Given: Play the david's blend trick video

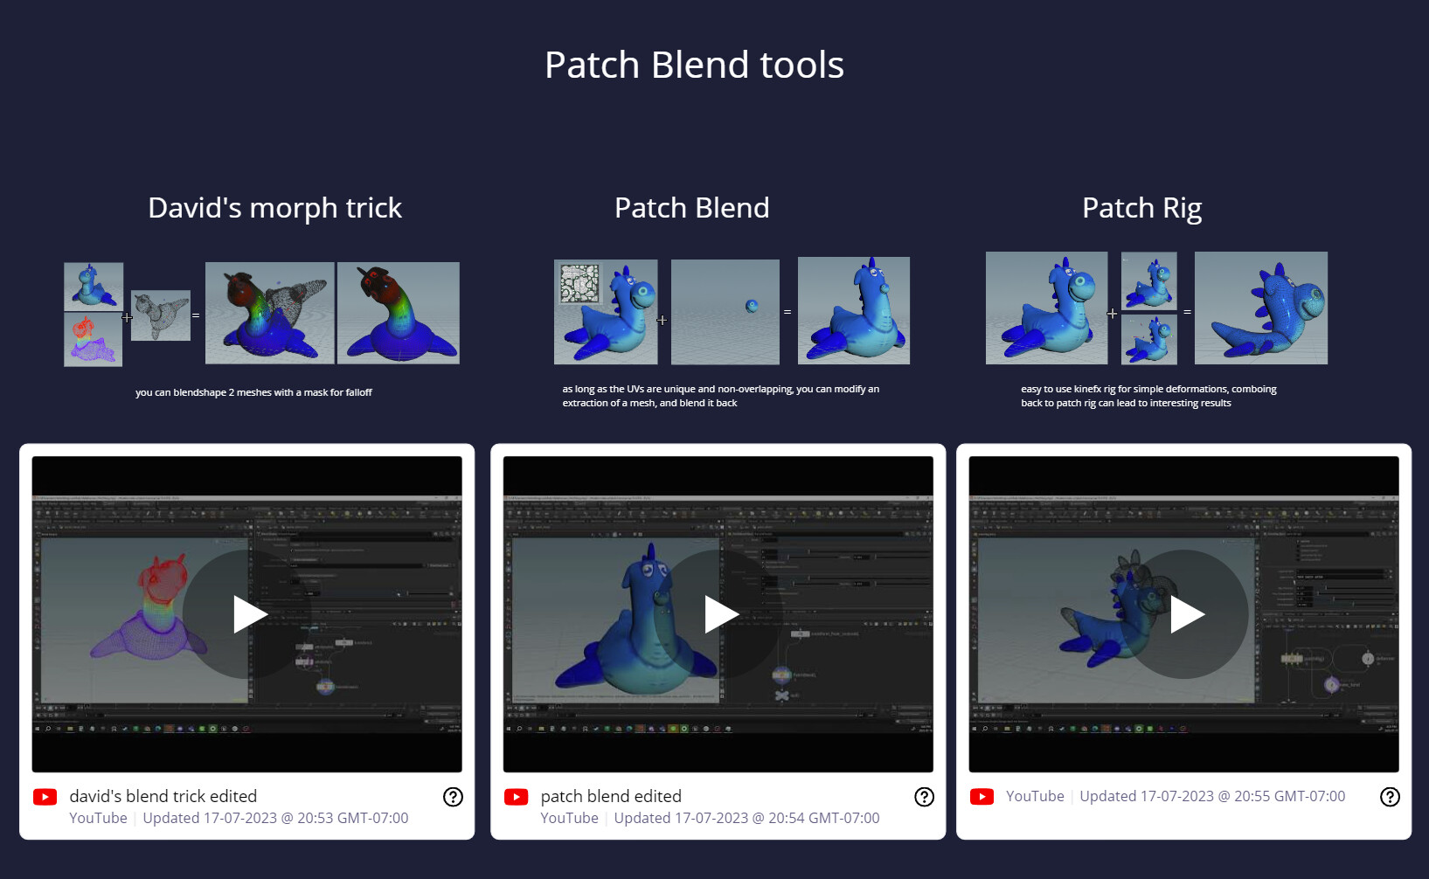Looking at the screenshot, I should click(x=247, y=613).
